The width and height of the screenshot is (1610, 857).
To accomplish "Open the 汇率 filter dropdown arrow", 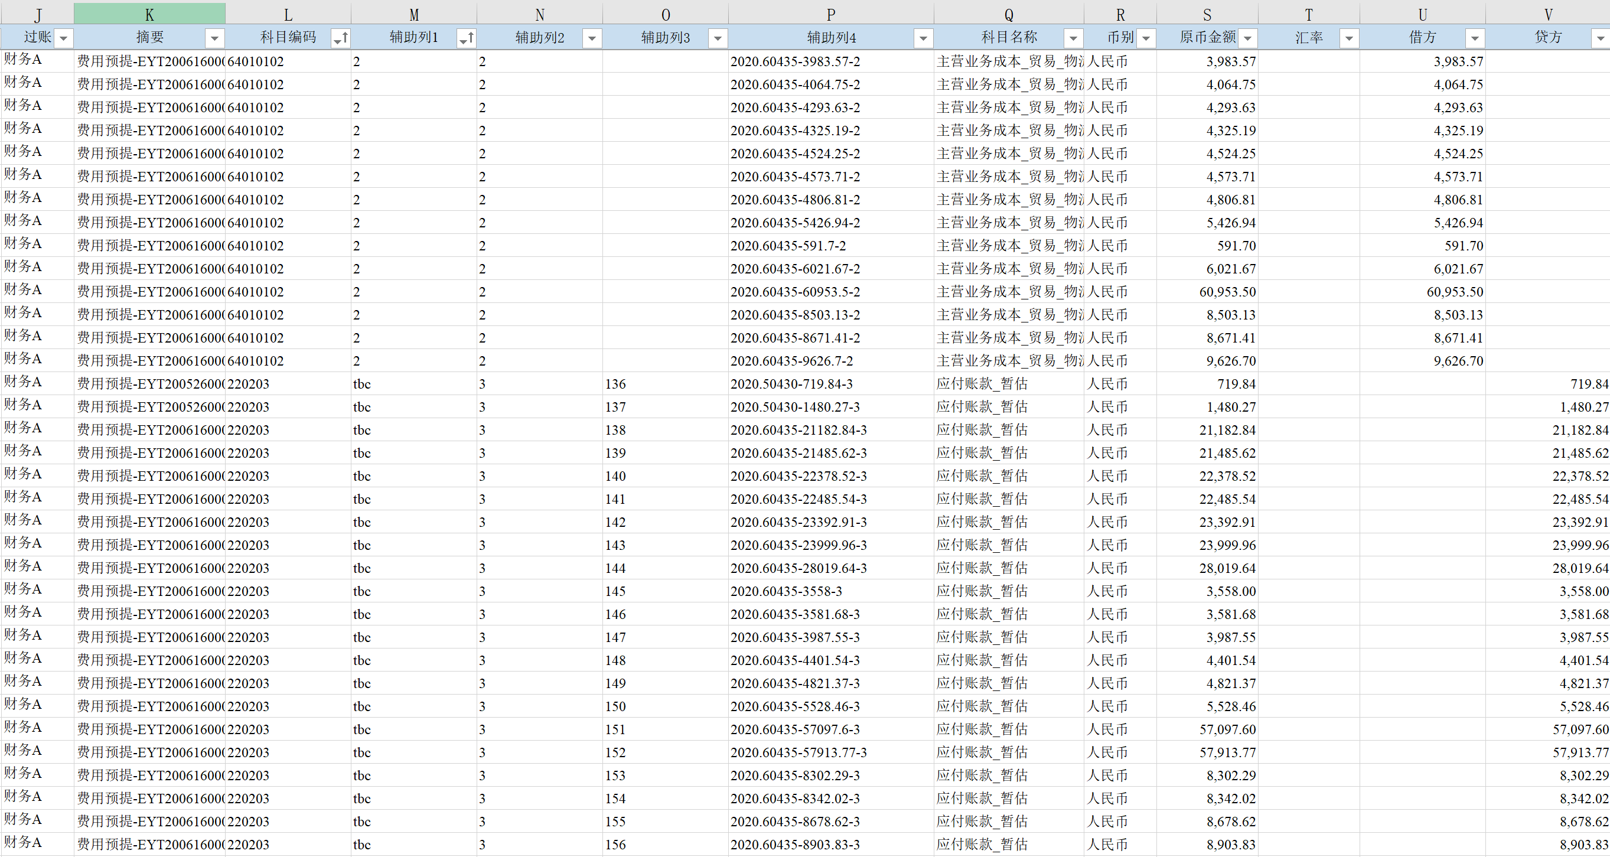I will tap(1349, 39).
